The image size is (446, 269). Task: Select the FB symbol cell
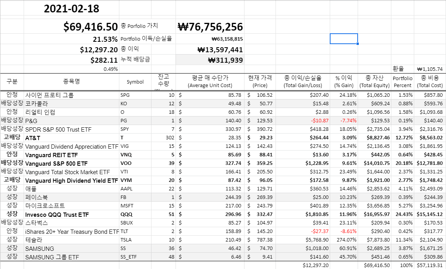135,197
